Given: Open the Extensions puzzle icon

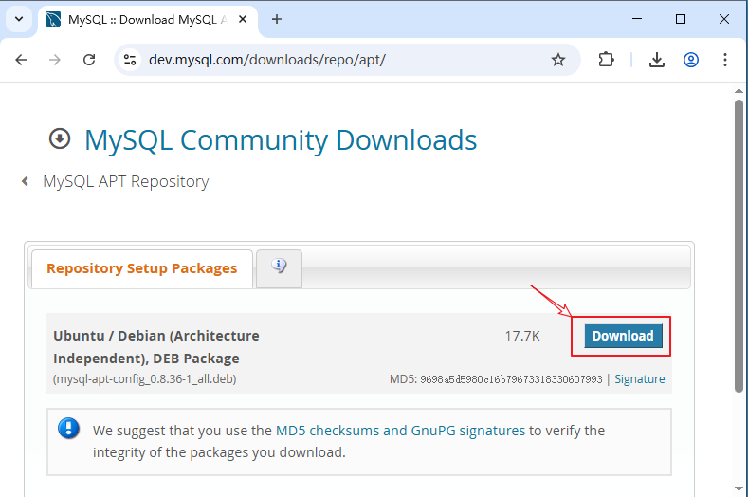Looking at the screenshot, I should (606, 60).
